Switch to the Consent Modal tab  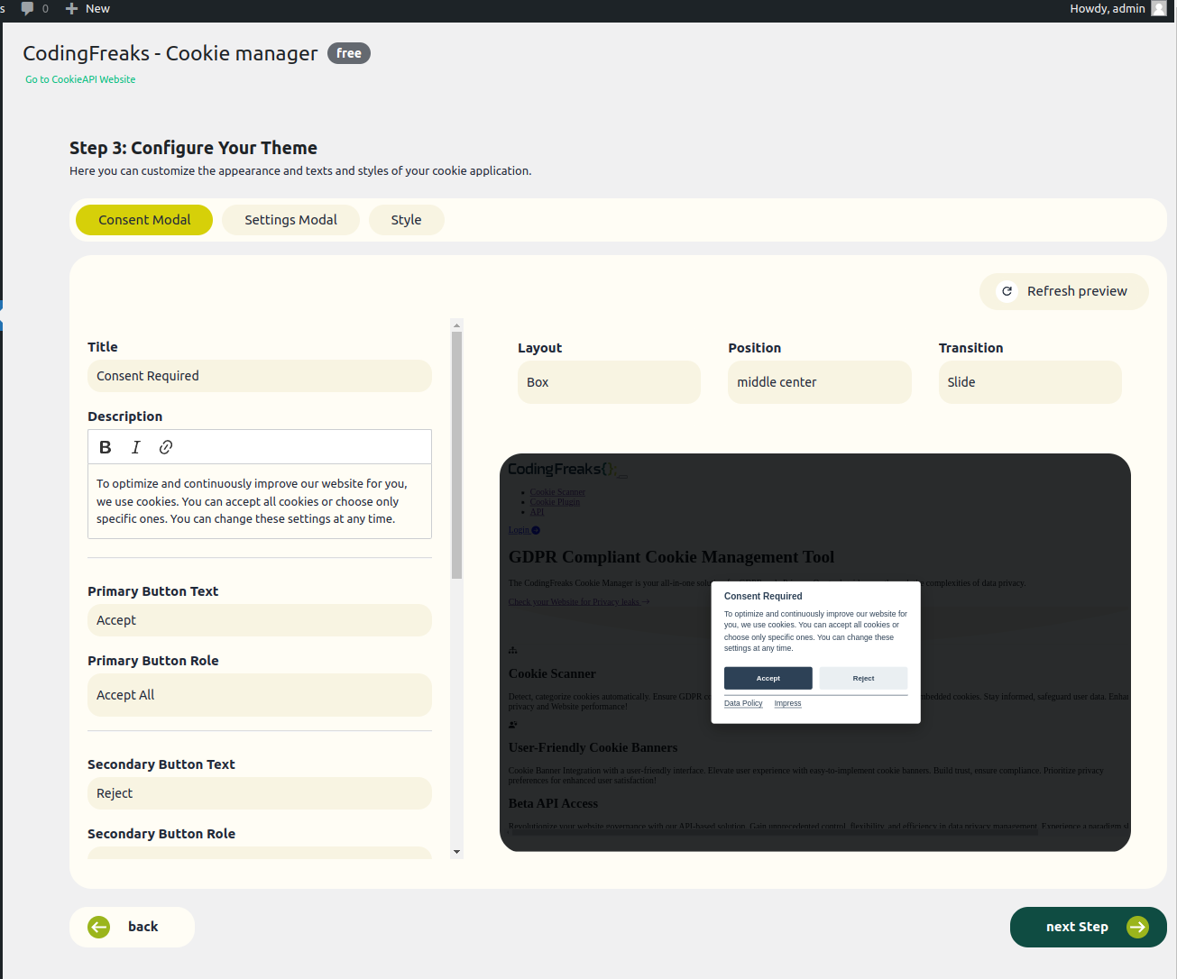(144, 220)
